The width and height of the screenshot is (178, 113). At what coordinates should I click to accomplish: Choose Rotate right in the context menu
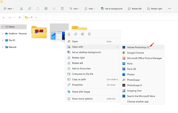[x=93, y=58]
